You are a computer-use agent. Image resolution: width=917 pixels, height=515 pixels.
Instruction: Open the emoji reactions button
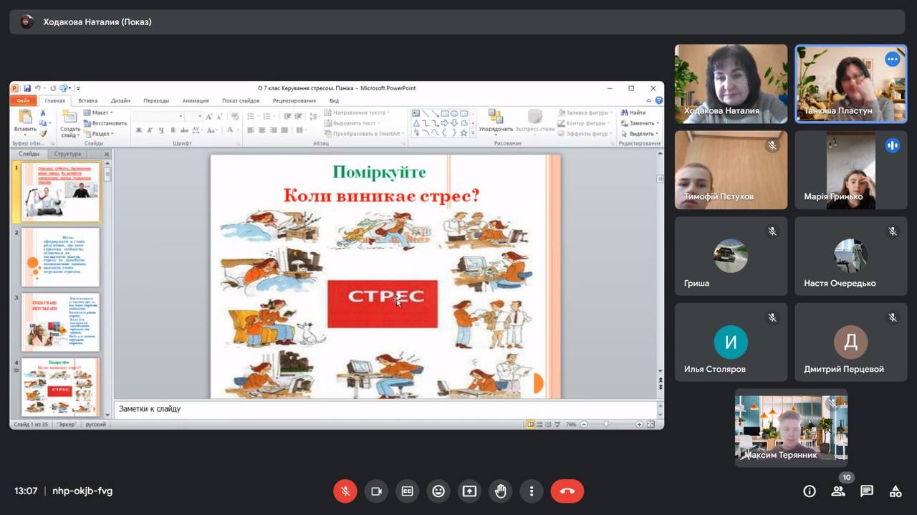click(438, 491)
